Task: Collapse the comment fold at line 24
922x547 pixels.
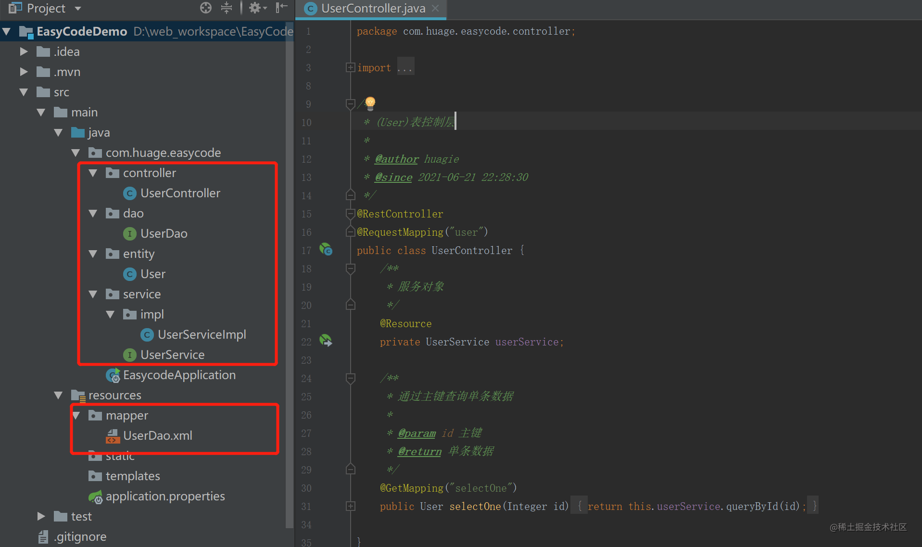Action: (x=350, y=378)
